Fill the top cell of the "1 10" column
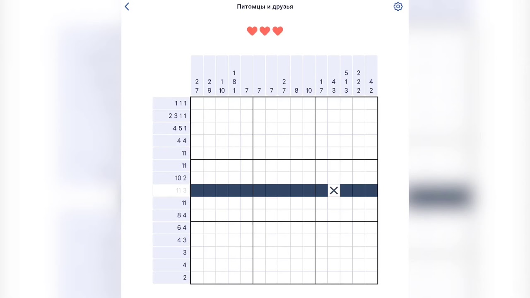The width and height of the screenshot is (530, 298). pos(222,103)
